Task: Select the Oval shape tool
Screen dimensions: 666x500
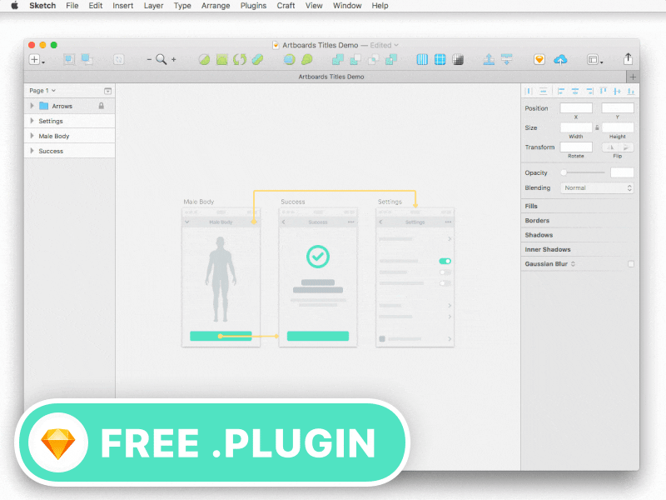Action: 204,59
